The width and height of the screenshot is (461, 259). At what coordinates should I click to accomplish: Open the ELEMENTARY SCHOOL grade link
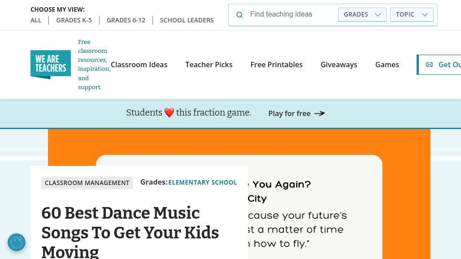[203, 182]
